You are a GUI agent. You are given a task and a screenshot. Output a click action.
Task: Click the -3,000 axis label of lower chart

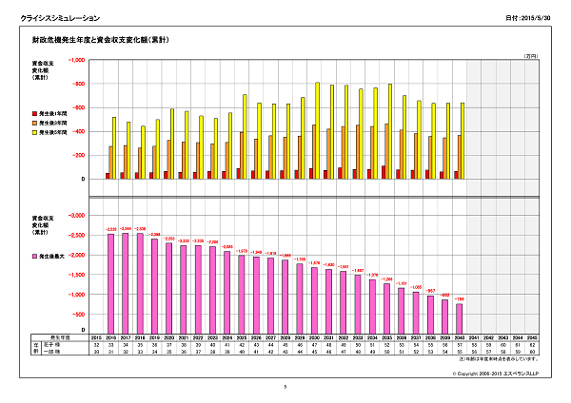pos(77,215)
